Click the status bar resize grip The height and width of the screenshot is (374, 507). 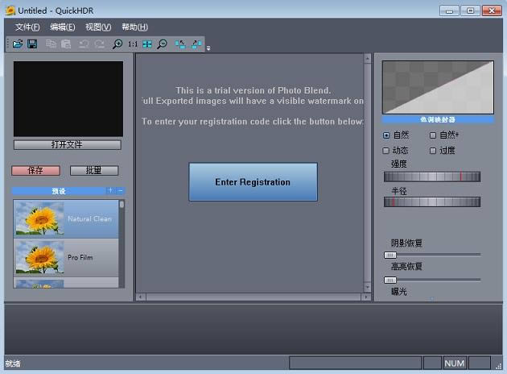click(x=499, y=366)
